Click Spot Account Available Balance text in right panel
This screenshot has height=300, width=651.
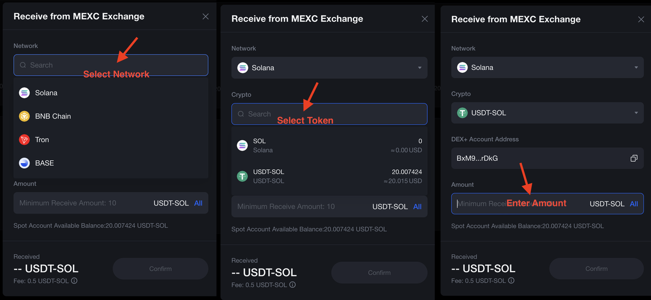coord(527,226)
